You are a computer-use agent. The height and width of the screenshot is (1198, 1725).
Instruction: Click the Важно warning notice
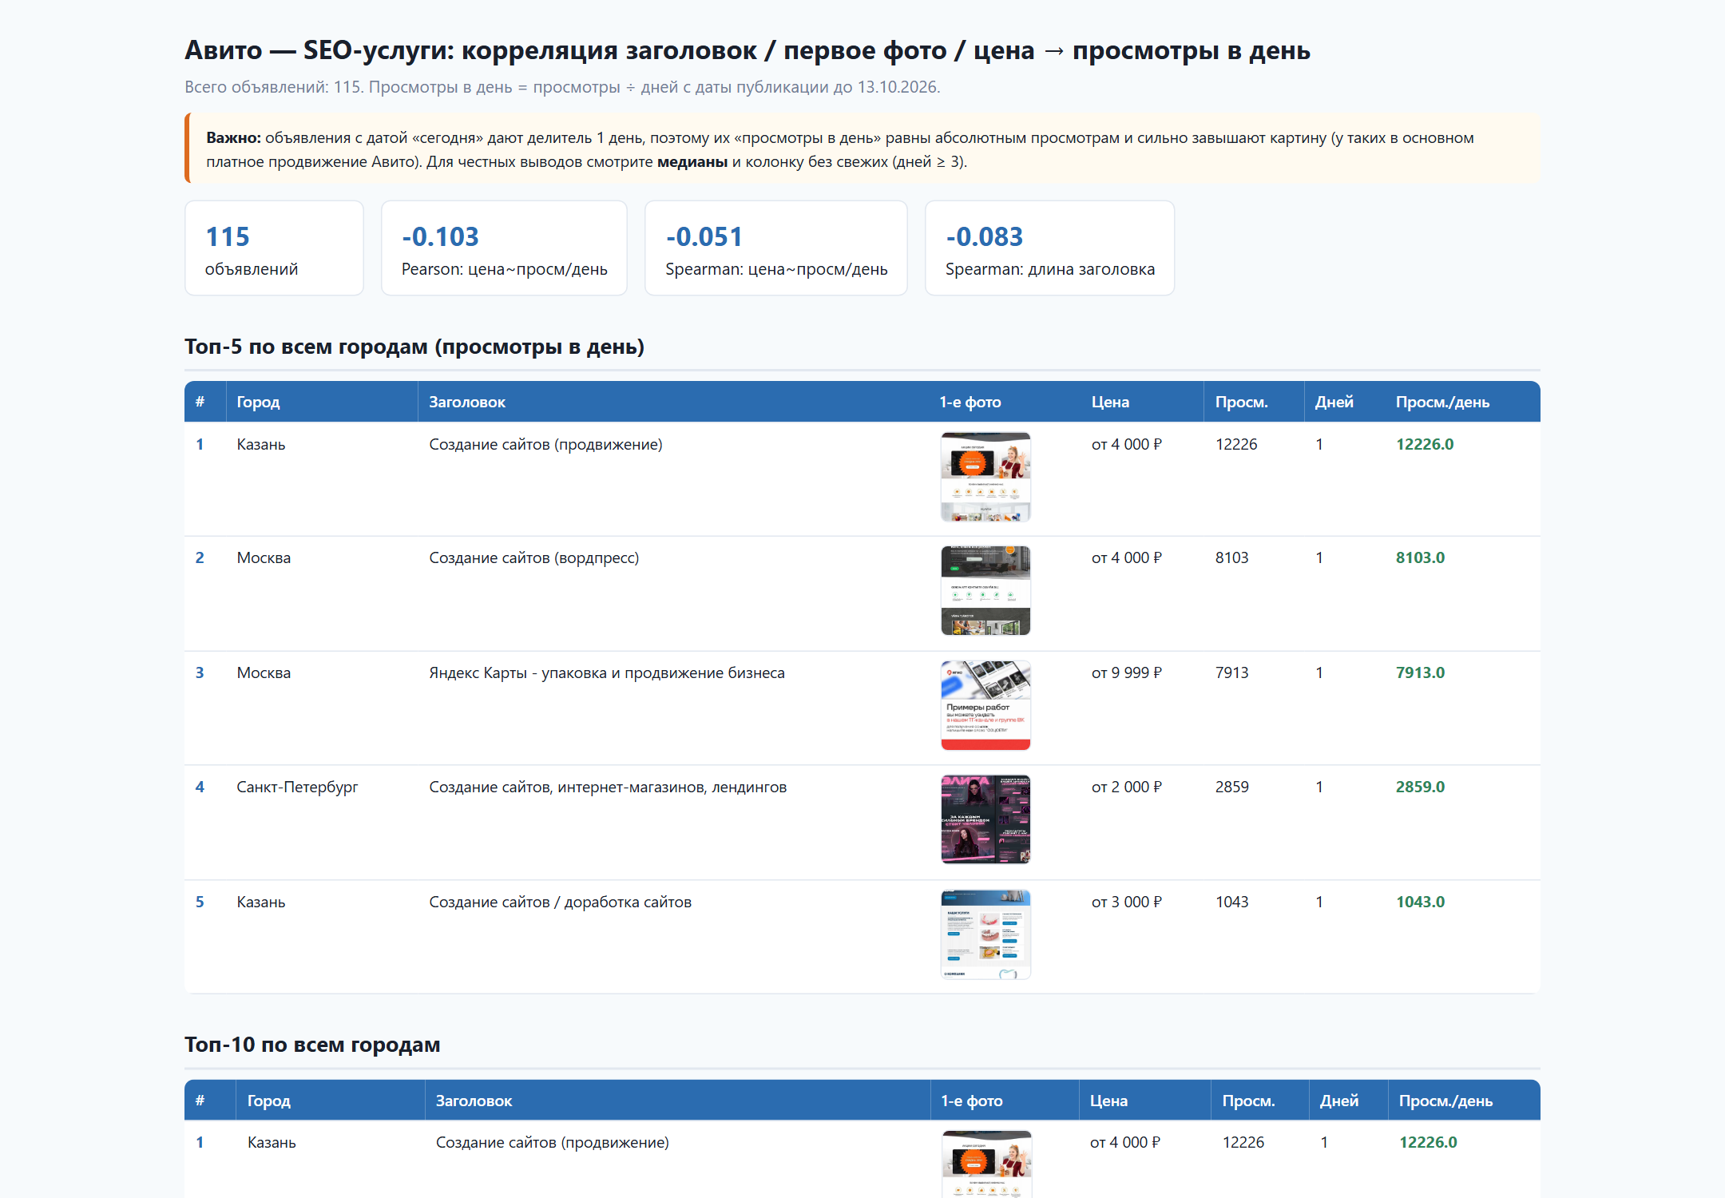click(x=862, y=149)
